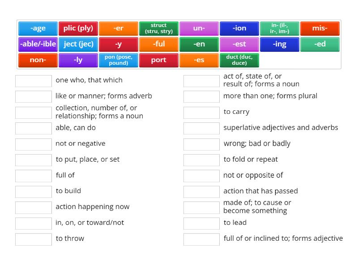Pick the red-orange 'mis-' prefix tile
358x268 pixels.
point(320,29)
